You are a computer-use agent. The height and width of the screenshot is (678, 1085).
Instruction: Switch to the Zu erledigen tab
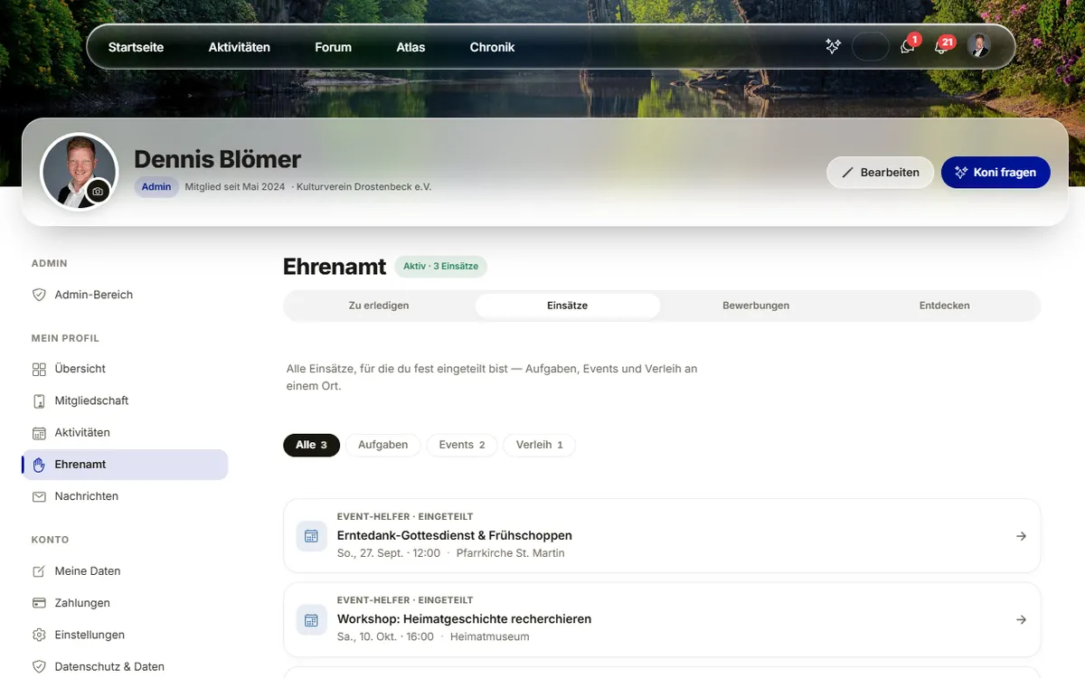[x=379, y=306]
